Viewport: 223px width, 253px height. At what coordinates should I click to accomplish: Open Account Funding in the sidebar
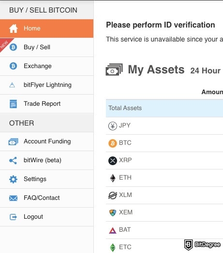click(46, 141)
